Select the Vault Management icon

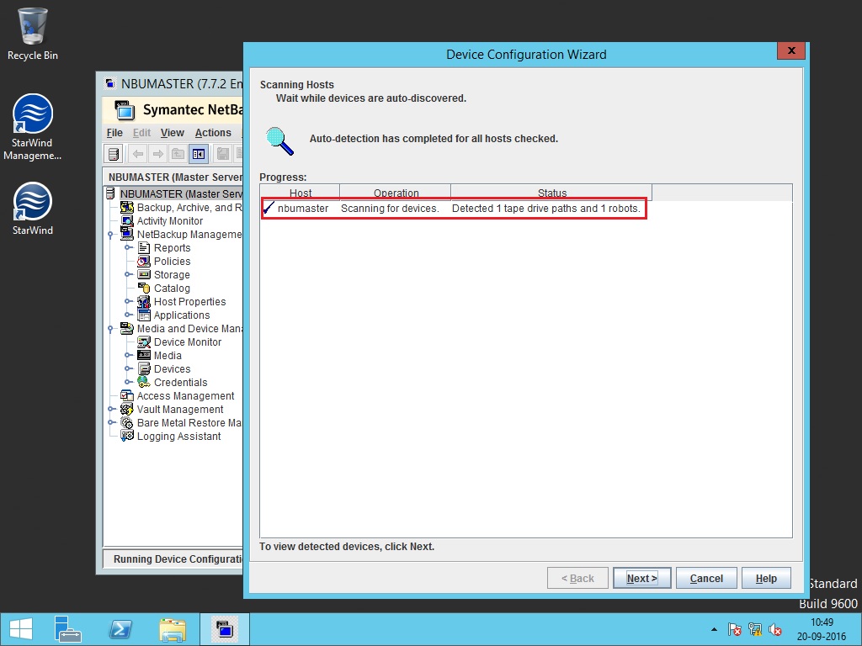tap(127, 409)
